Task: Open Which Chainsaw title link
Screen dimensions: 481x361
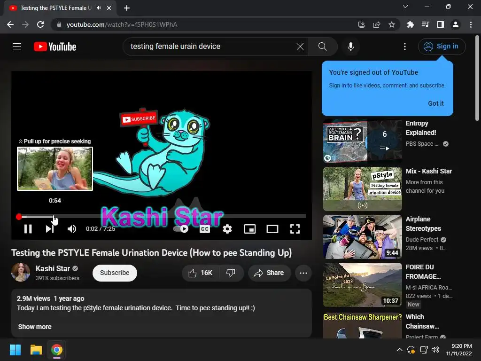Action: (422, 322)
